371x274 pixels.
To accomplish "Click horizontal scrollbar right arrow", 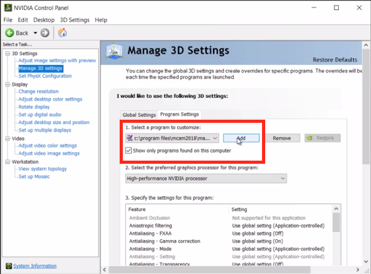I will [358, 270].
